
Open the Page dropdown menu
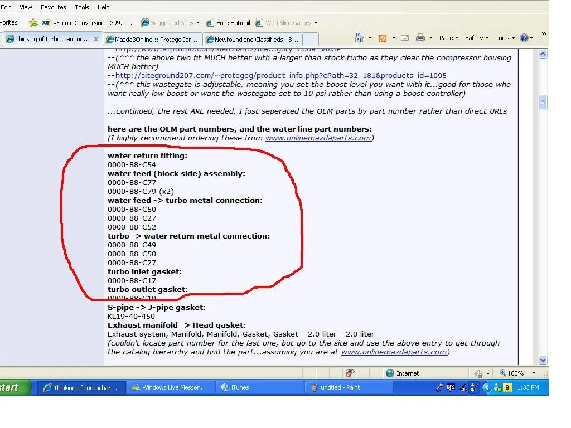(x=448, y=38)
